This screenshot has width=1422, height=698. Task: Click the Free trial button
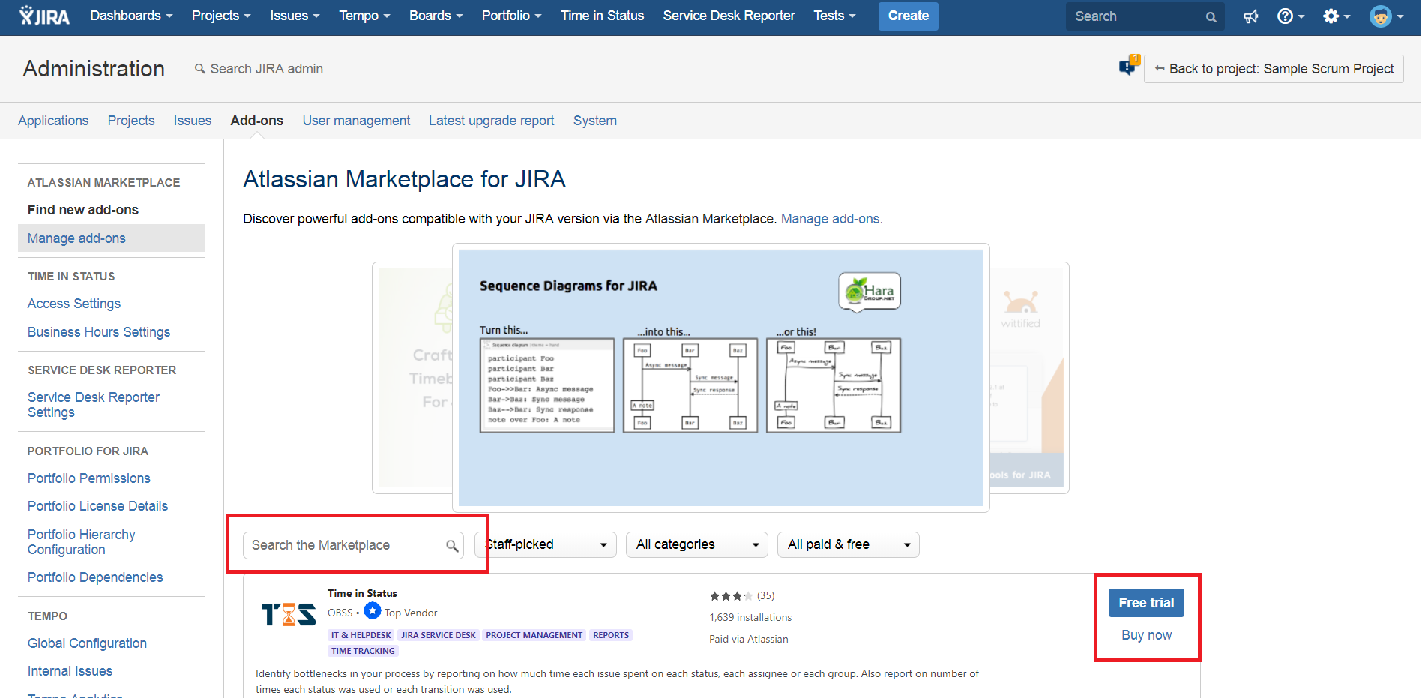click(1145, 603)
